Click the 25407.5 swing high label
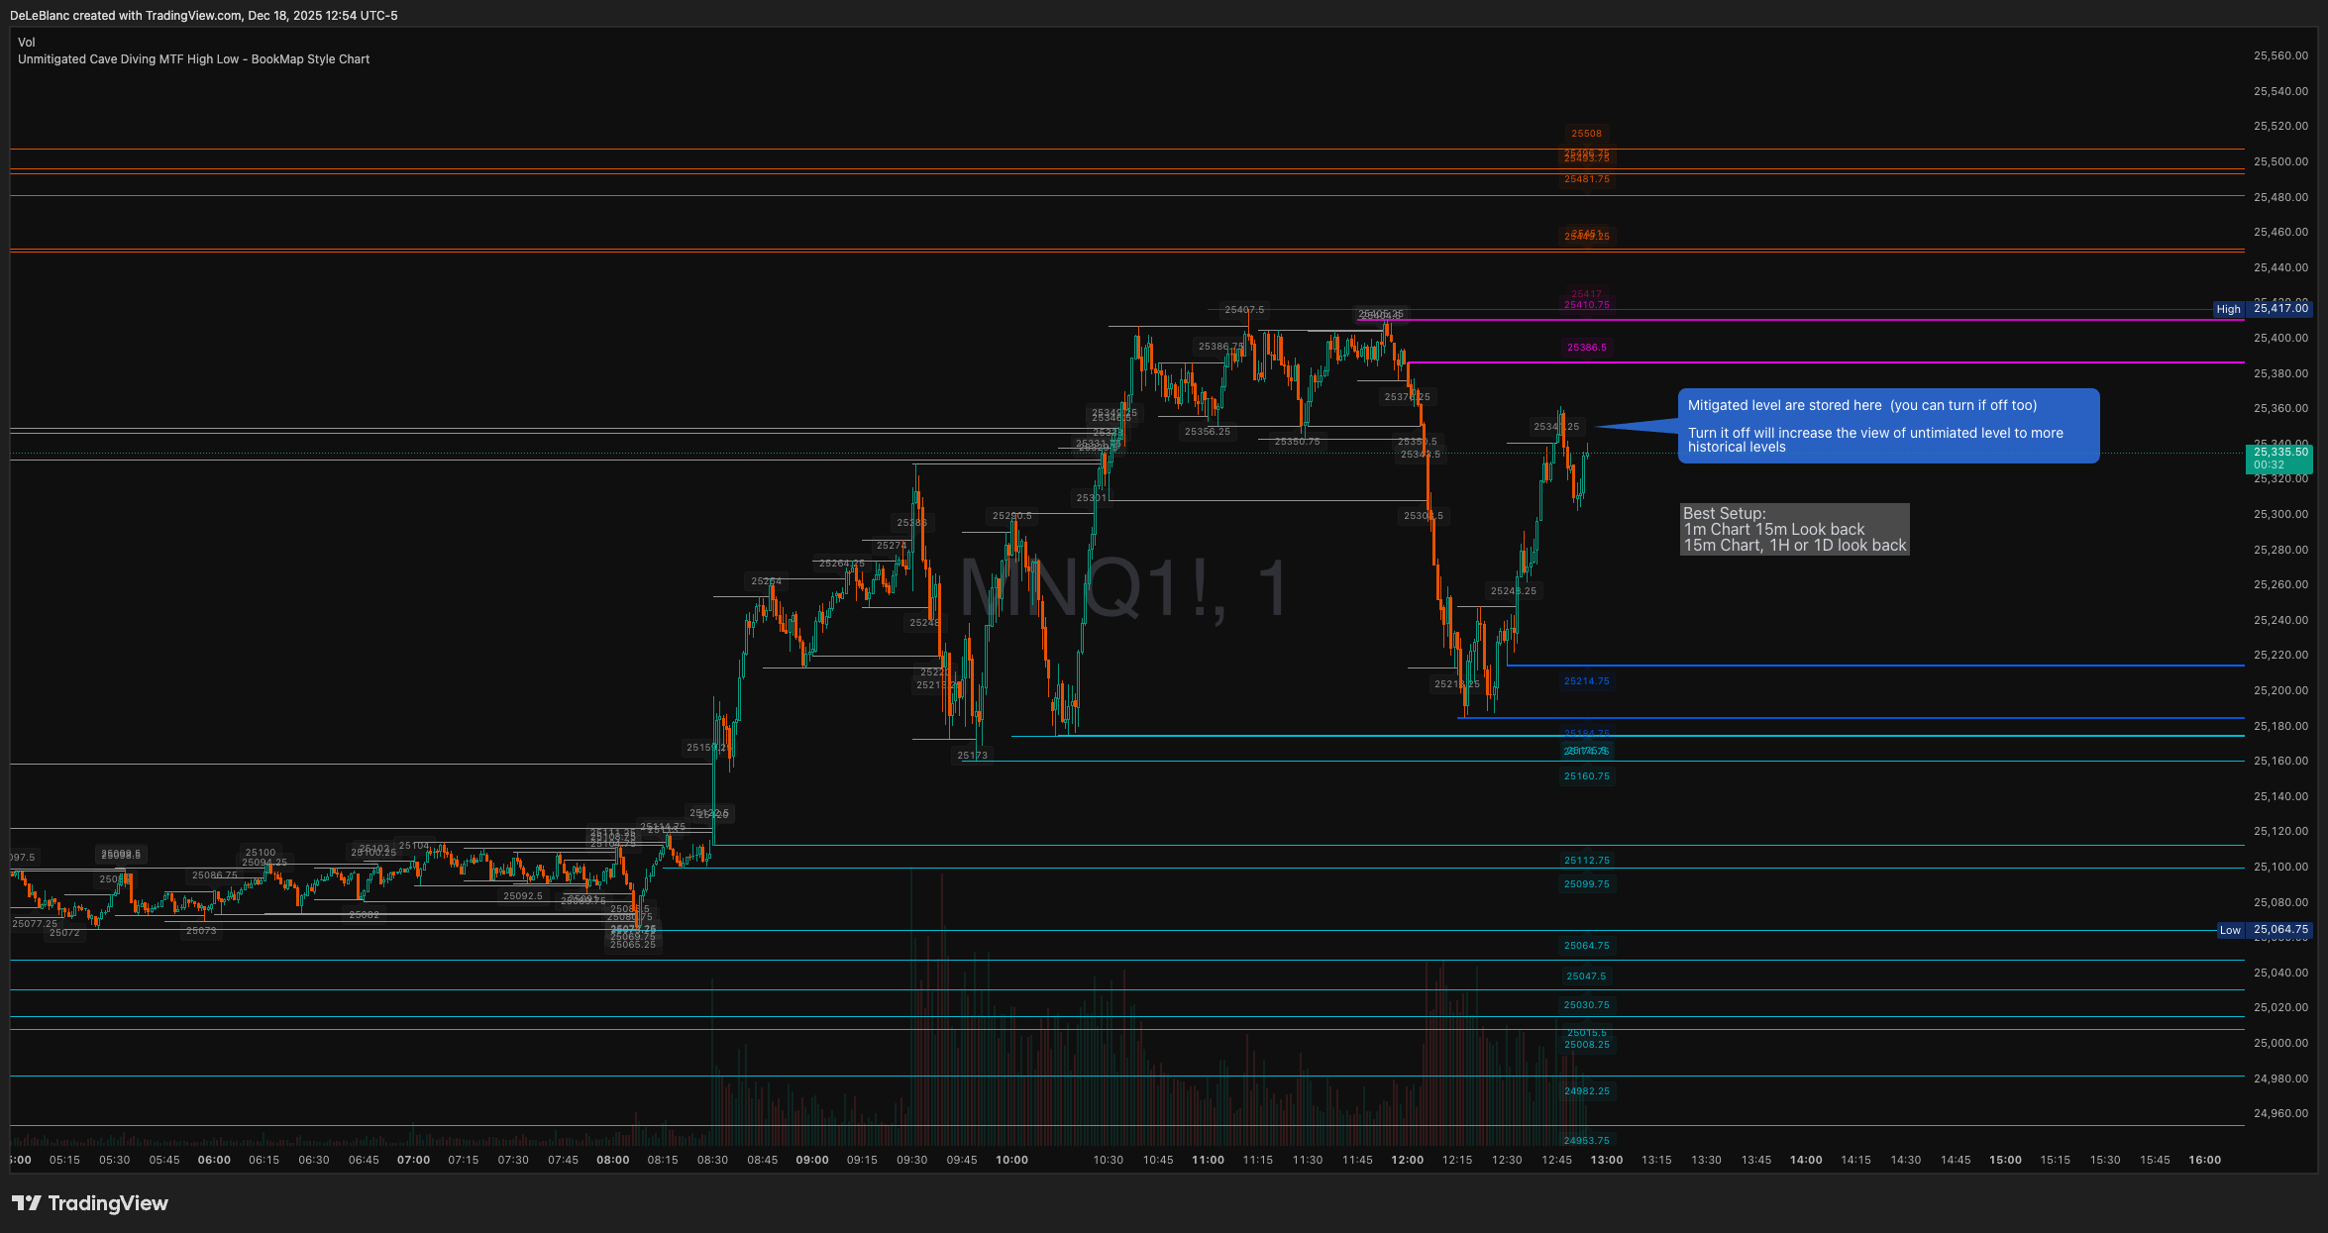2328x1233 pixels. coord(1244,310)
